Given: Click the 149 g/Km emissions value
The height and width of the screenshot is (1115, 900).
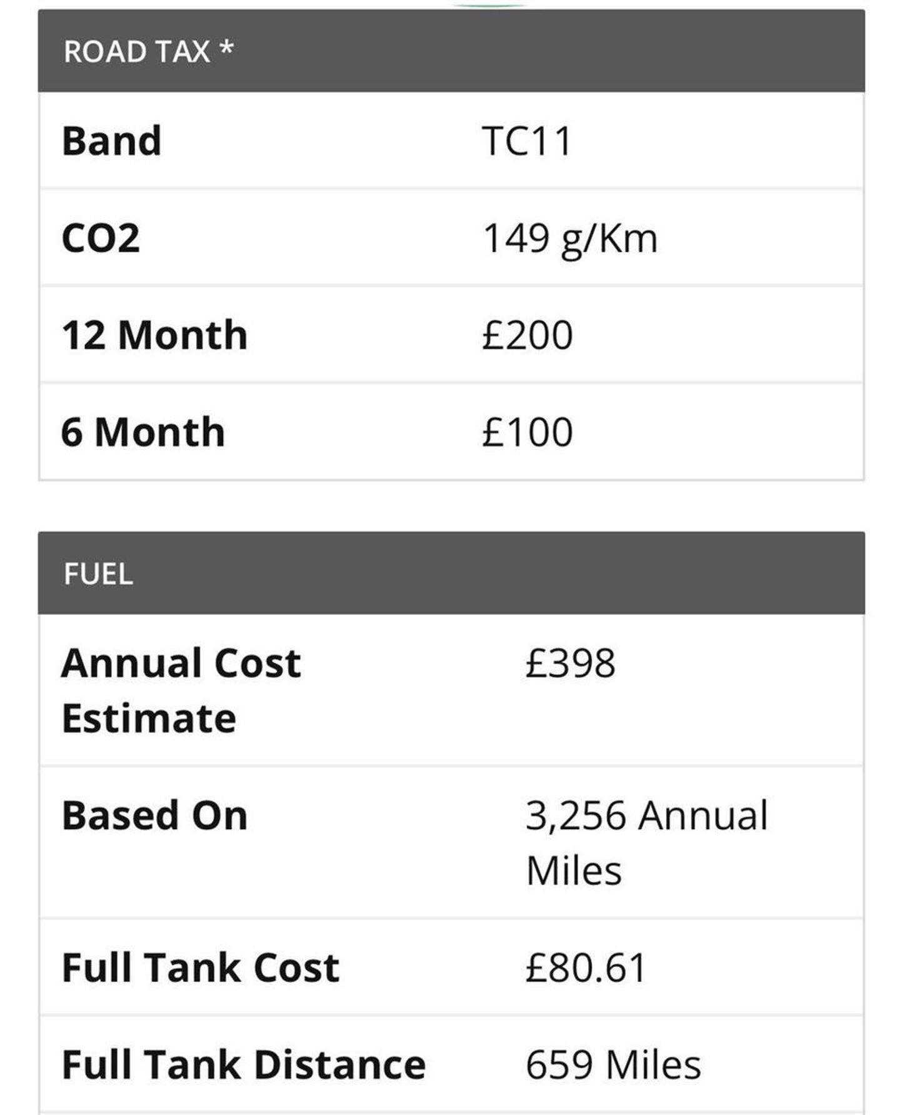Looking at the screenshot, I should [x=570, y=238].
